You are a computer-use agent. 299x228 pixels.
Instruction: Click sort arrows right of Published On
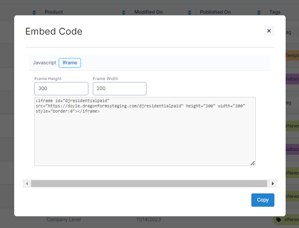tap(258, 12)
